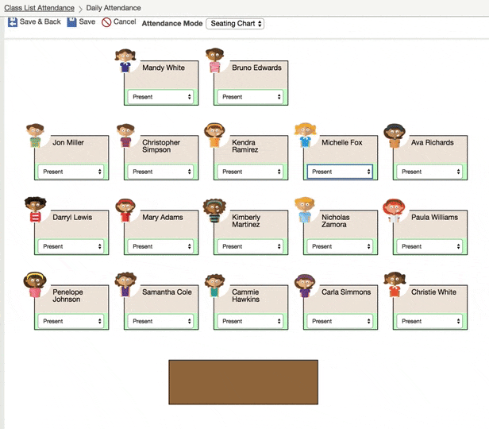Click Mandy White's student avatar
This screenshot has width=489, height=429.
125,60
